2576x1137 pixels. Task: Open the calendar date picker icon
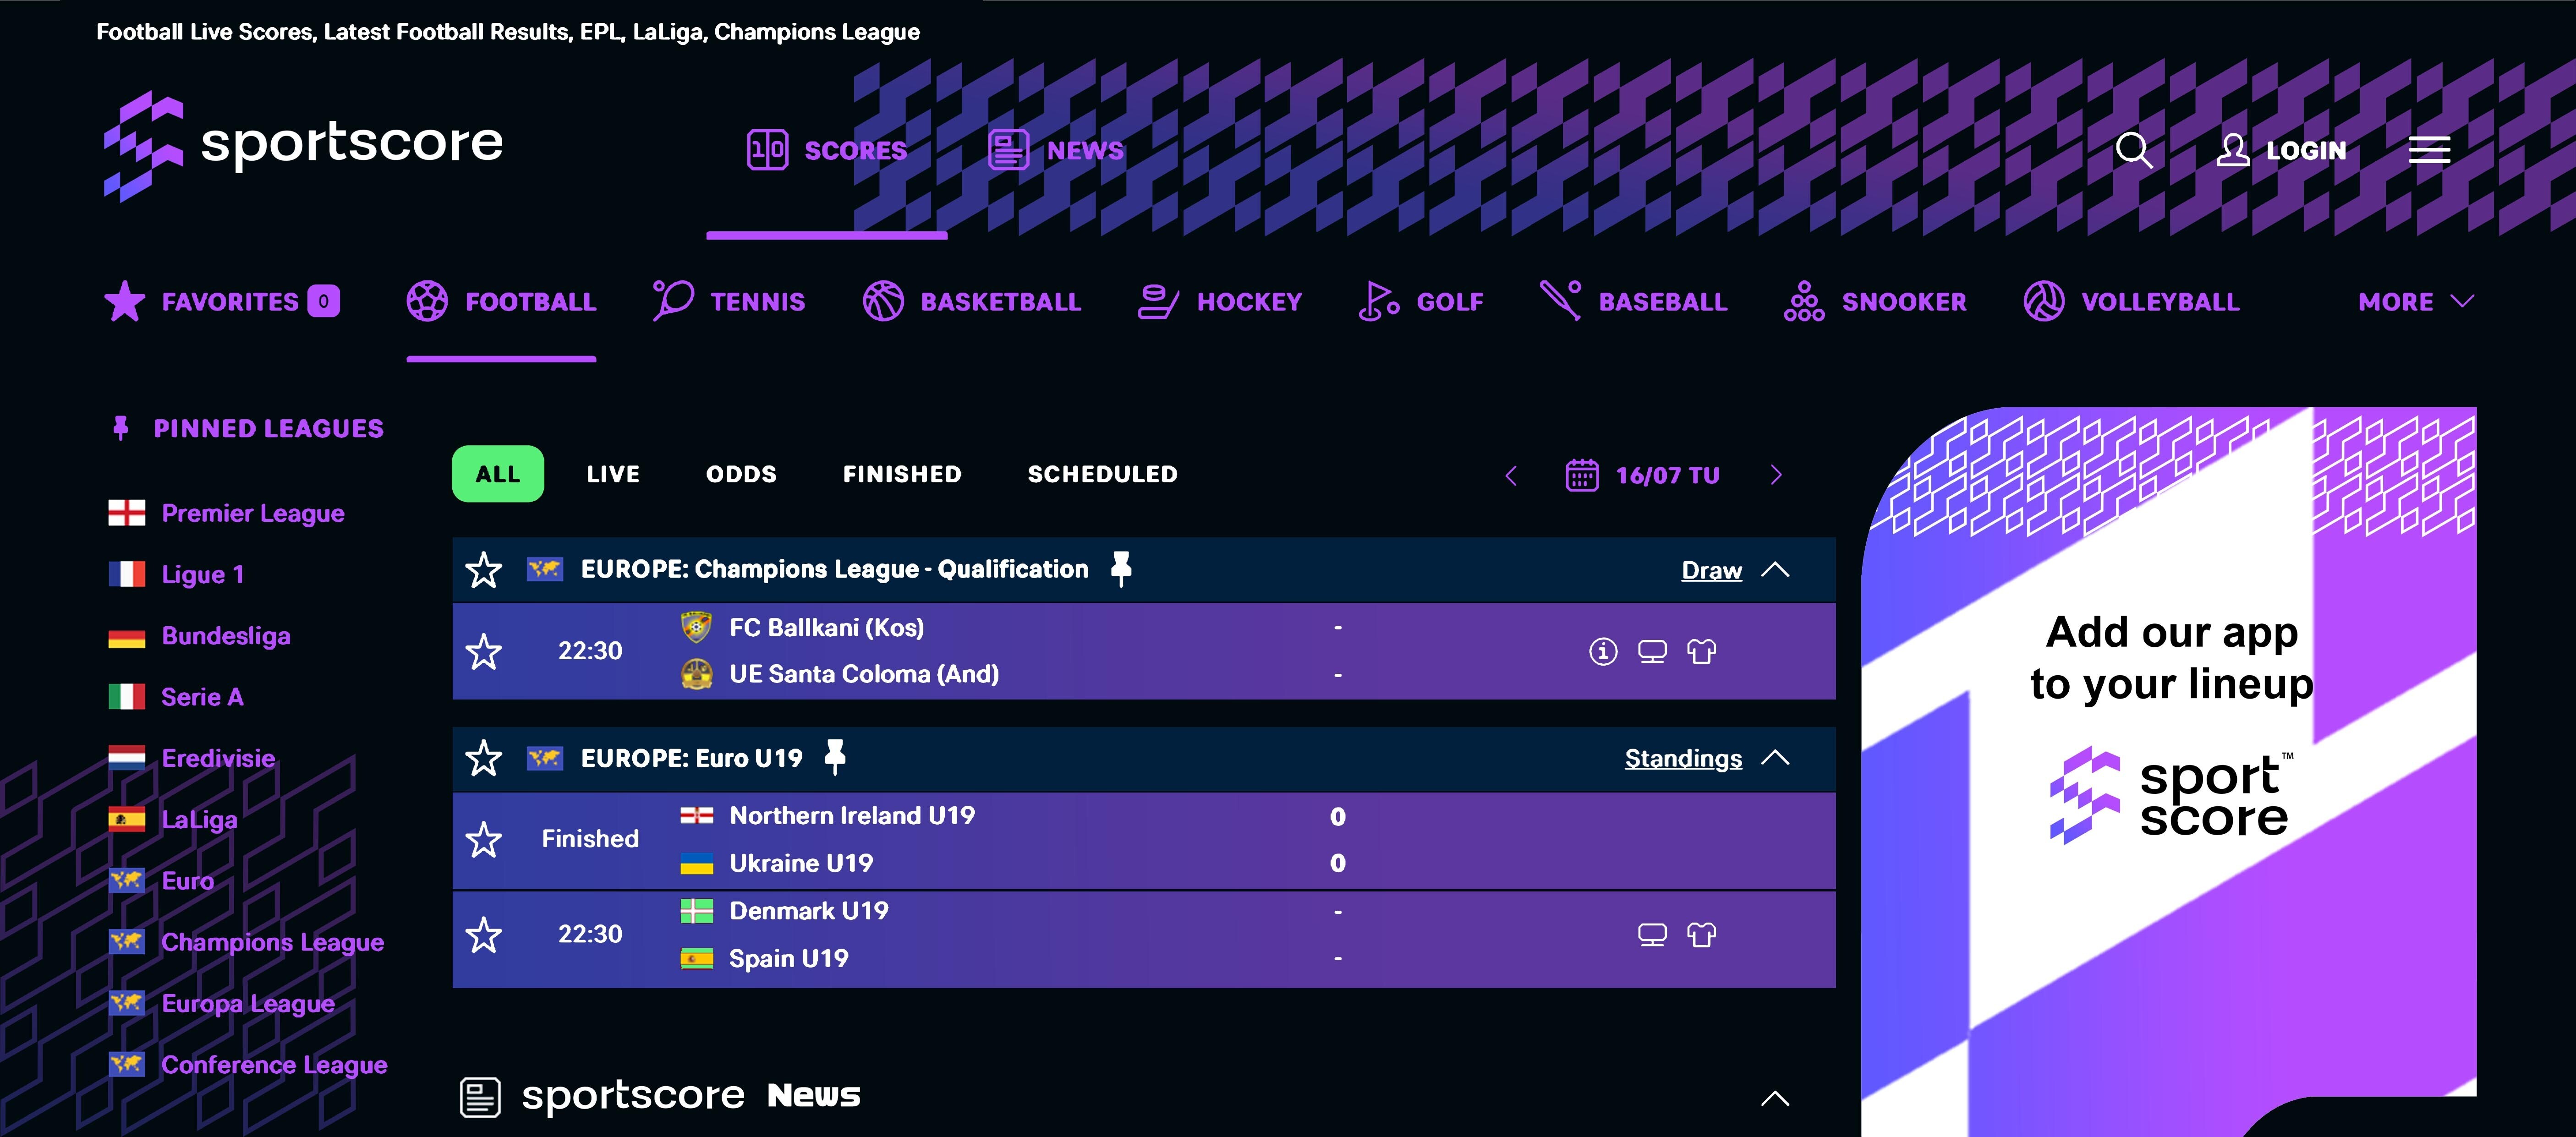tap(1582, 475)
